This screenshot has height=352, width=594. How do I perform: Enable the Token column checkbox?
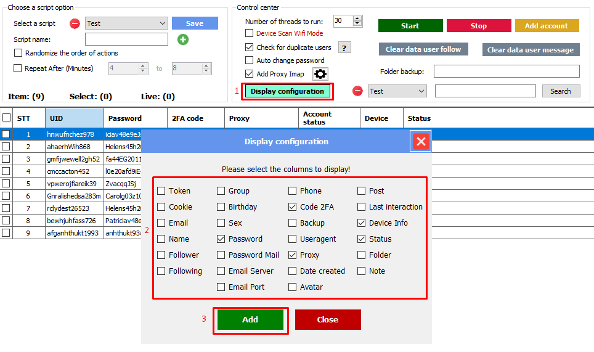click(x=161, y=191)
